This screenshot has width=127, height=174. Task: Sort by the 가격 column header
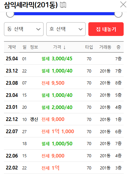coord(59,47)
